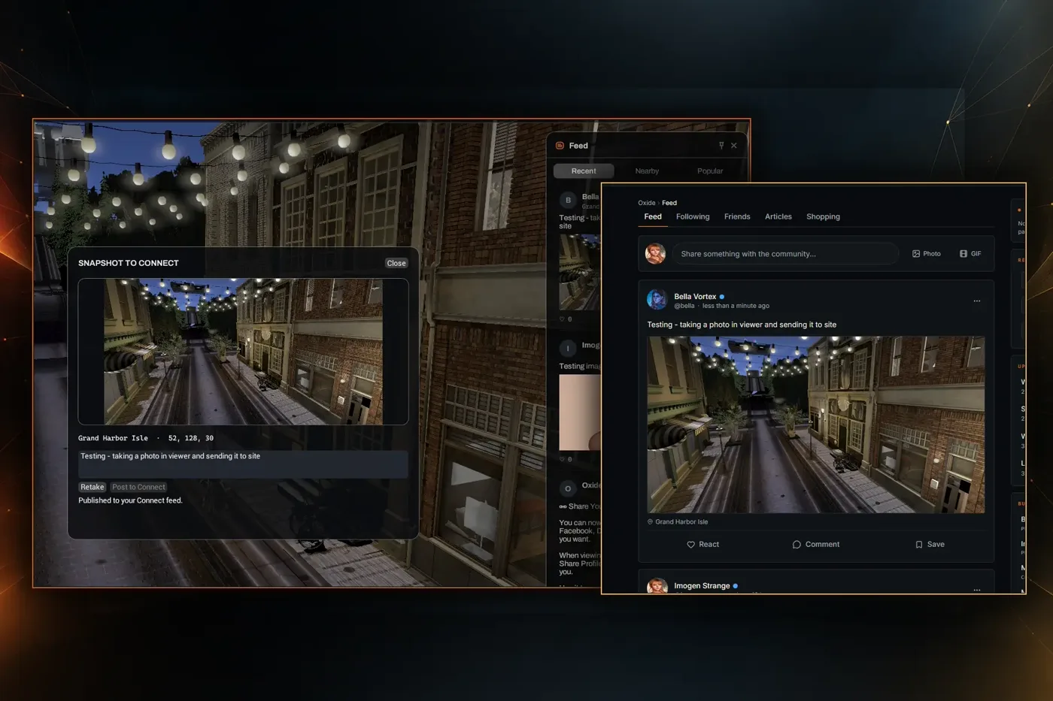Click the orange Feed panel icon
Screen dimensions: 1053x701
click(560, 146)
